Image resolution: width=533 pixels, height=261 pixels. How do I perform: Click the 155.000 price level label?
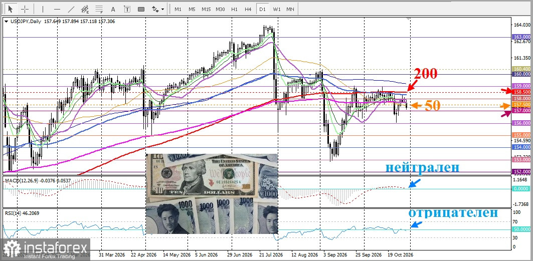pos(521,135)
